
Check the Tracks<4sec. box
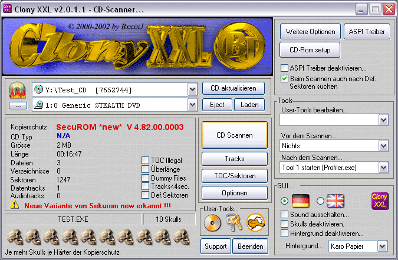(x=145, y=186)
